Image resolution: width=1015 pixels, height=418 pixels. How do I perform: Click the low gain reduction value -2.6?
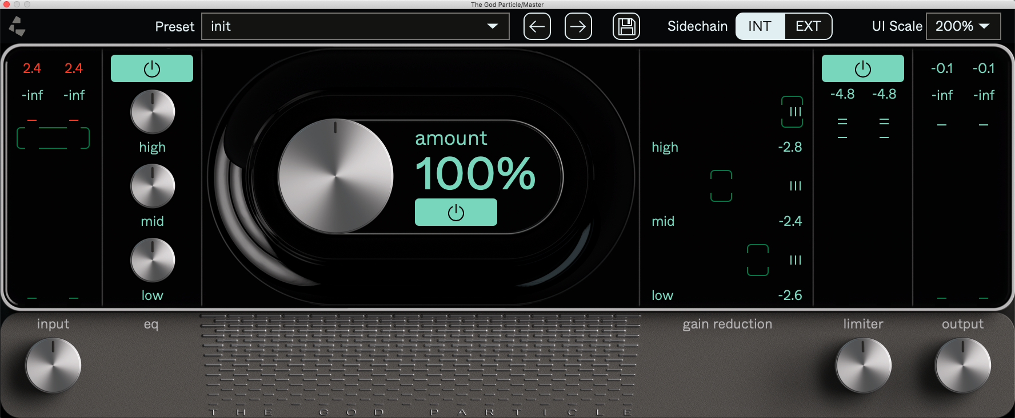[790, 295]
